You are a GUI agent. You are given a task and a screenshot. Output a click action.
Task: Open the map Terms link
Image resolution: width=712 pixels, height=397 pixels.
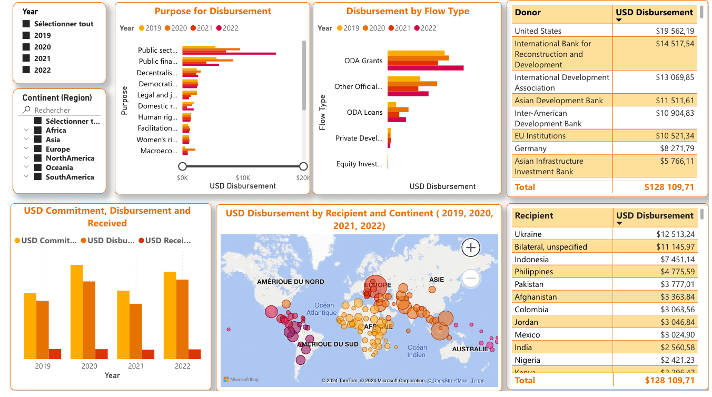click(x=478, y=381)
